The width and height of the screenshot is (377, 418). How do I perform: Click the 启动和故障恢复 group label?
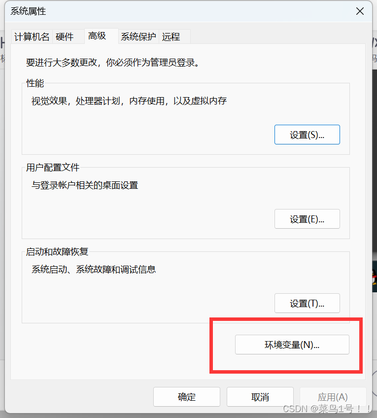tap(57, 252)
